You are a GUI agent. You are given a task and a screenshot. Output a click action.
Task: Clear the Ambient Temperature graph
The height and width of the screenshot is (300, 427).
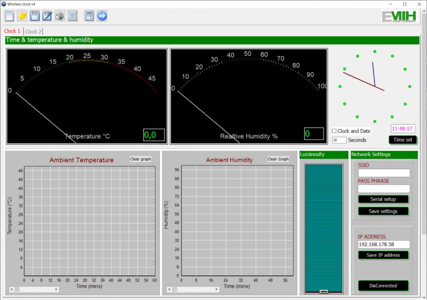point(140,159)
